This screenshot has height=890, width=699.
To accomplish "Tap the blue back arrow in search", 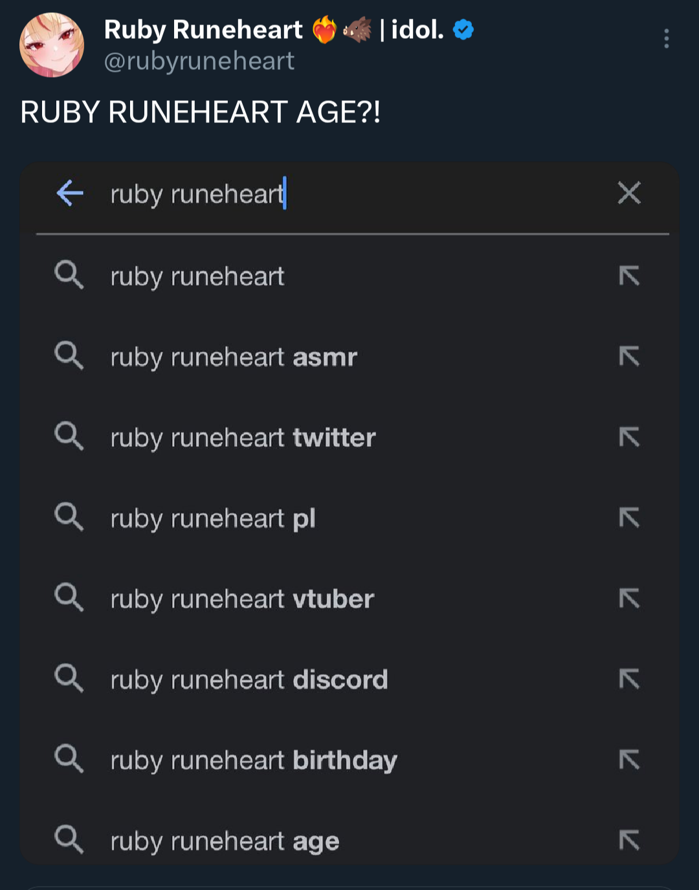I will click(x=70, y=193).
